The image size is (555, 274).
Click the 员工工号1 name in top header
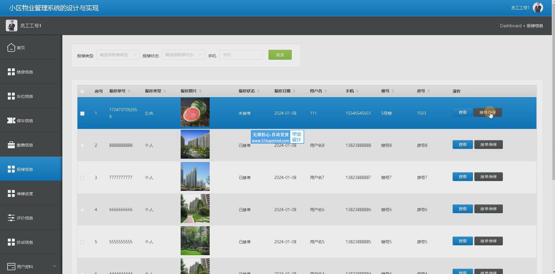(520, 8)
